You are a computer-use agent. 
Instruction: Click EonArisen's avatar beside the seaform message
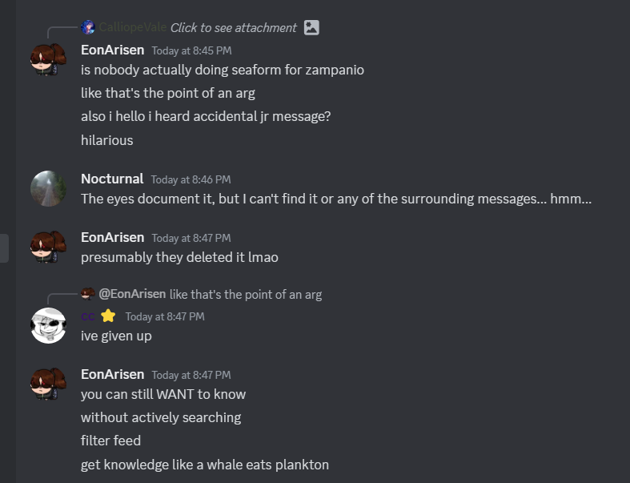click(x=48, y=58)
